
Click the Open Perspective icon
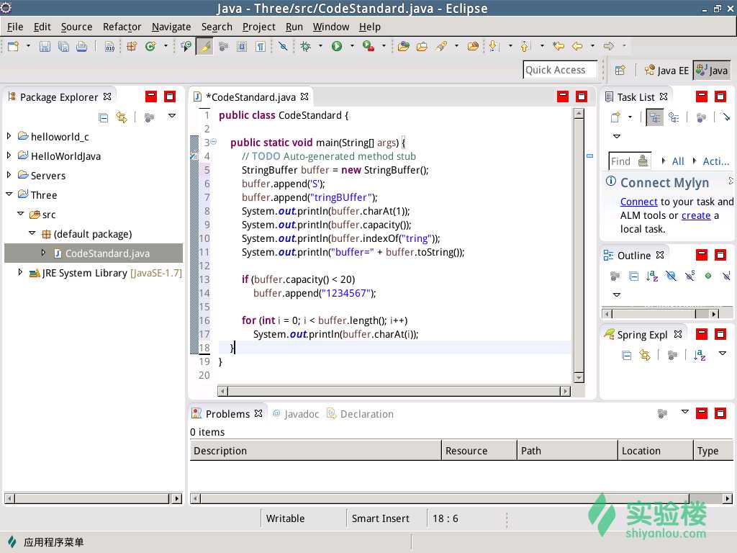[x=620, y=70]
